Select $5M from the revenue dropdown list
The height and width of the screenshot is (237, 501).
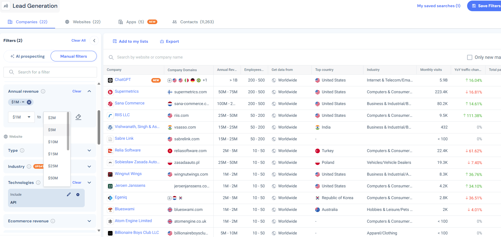click(x=55, y=130)
